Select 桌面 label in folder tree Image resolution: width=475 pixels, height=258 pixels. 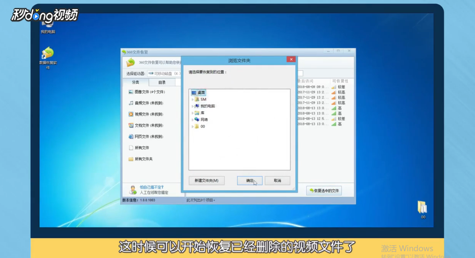tap(201, 92)
